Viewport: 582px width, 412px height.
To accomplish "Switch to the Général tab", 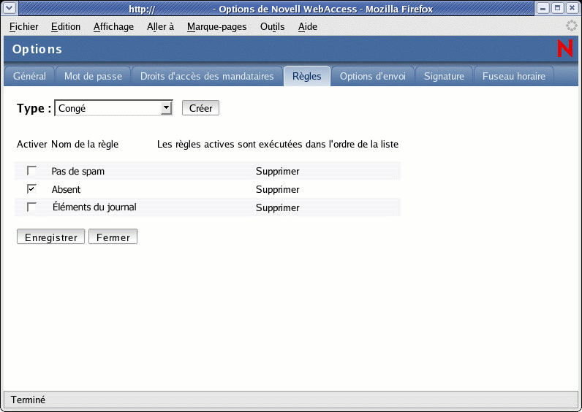I will pyautogui.click(x=29, y=76).
